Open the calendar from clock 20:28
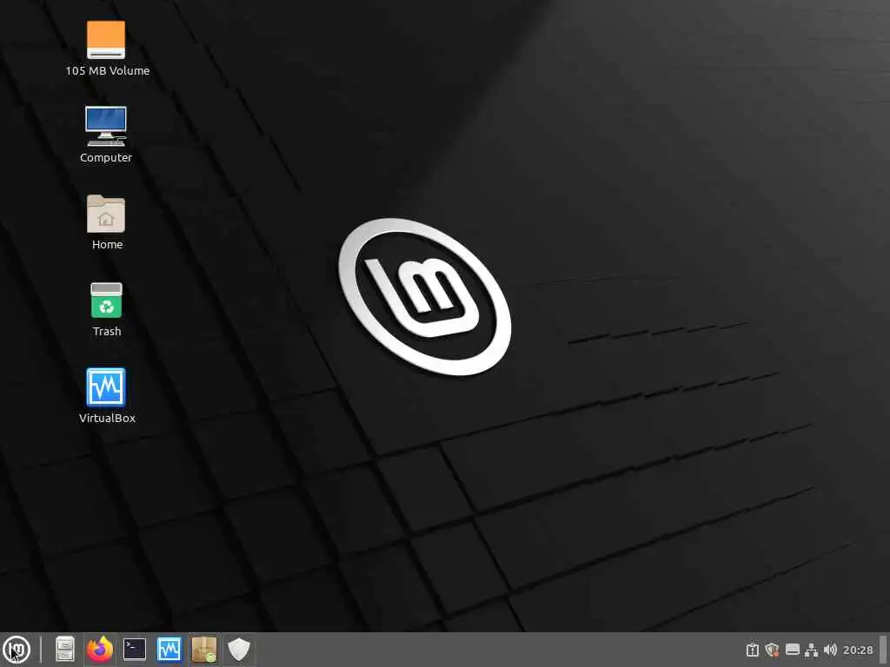The image size is (890, 667). 858,650
